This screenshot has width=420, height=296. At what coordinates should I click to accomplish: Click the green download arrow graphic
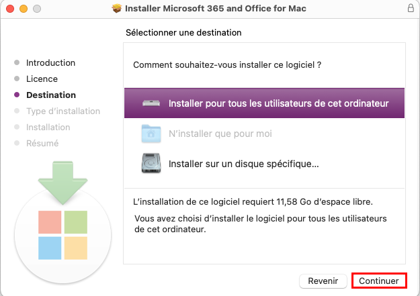click(x=62, y=183)
